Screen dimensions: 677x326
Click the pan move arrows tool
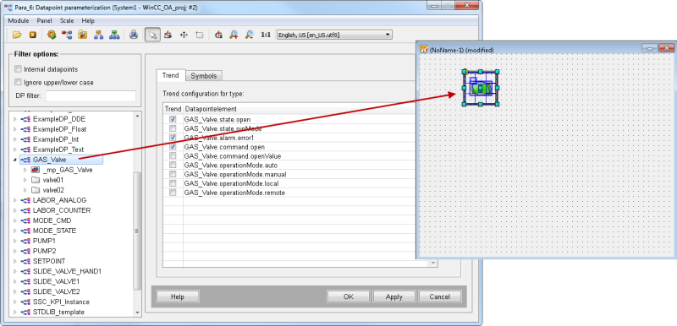(184, 35)
